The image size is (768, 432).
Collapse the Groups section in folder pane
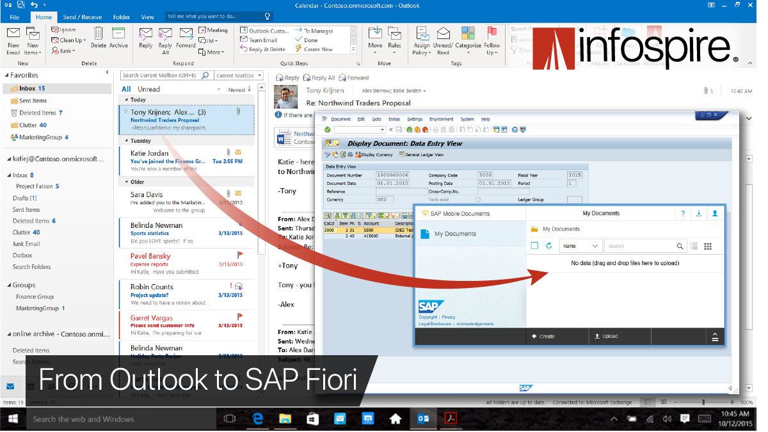click(x=8, y=285)
